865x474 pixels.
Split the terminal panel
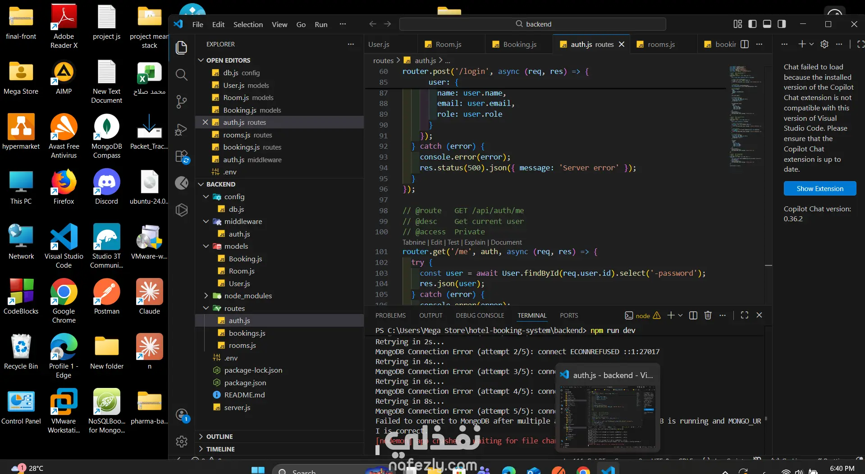(x=693, y=315)
